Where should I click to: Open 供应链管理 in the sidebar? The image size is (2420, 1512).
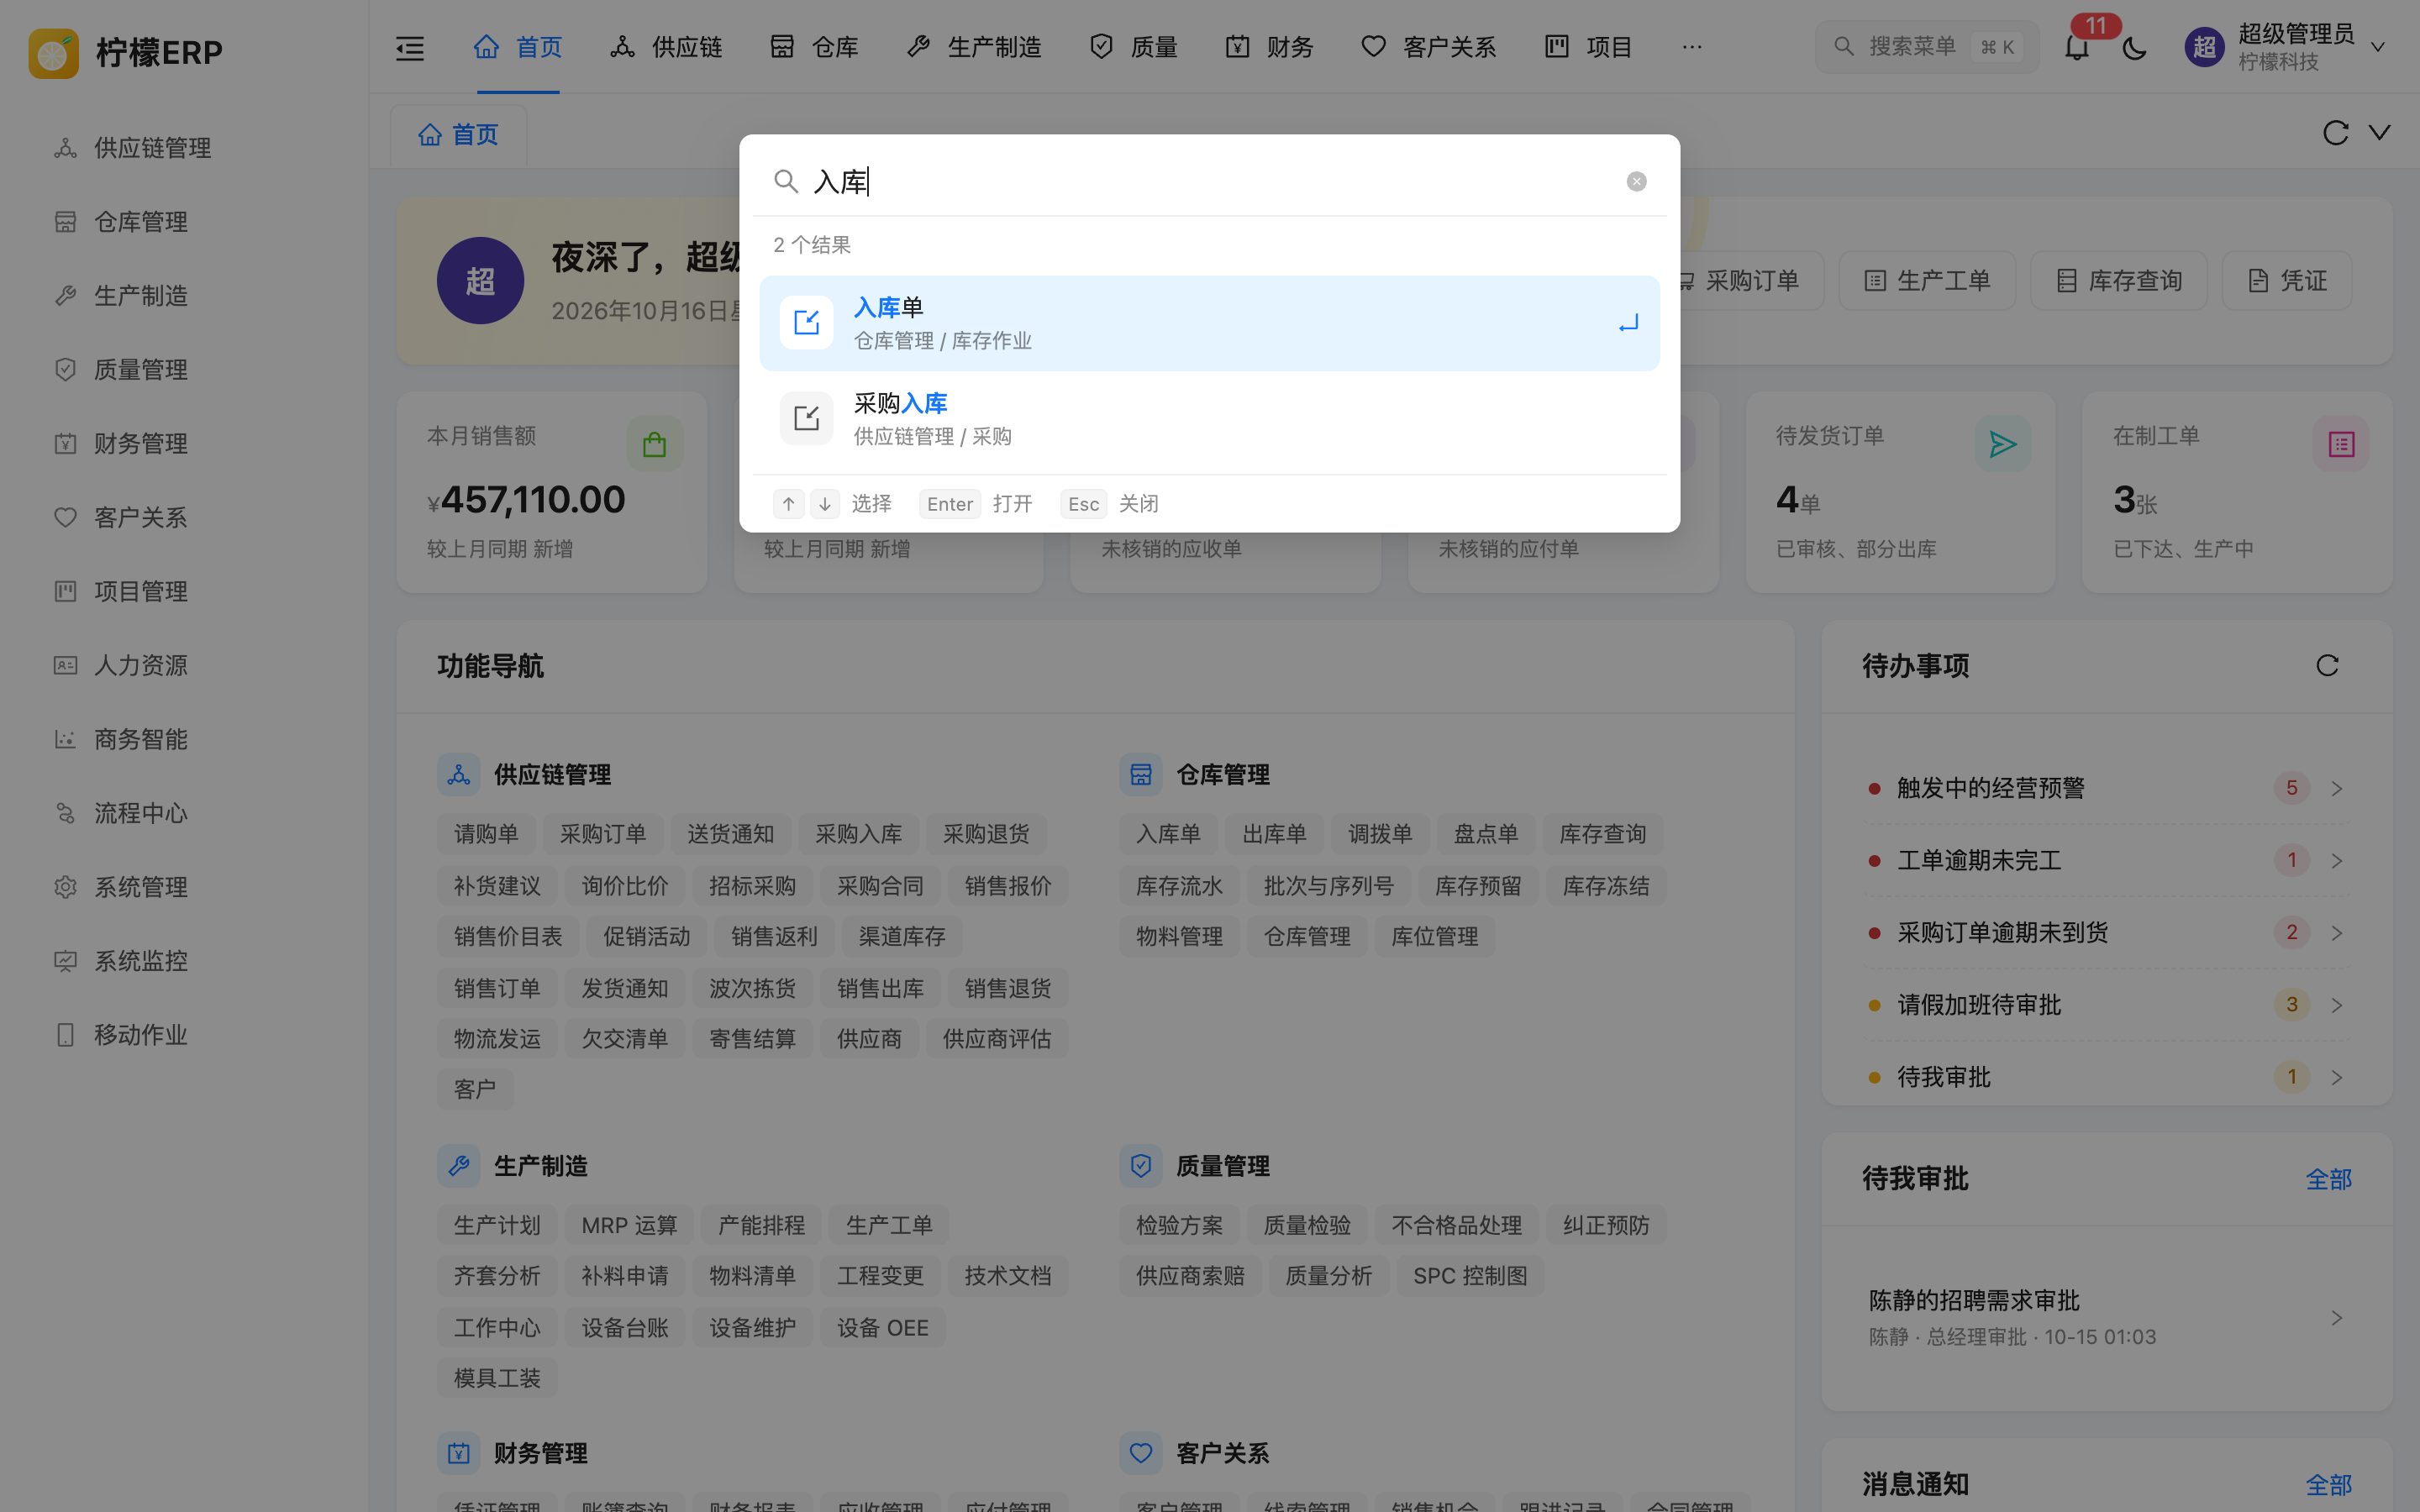click(x=184, y=148)
